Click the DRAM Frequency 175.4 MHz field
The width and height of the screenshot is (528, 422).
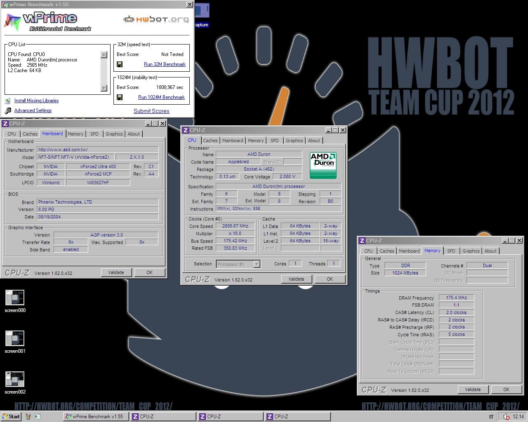coord(456,298)
